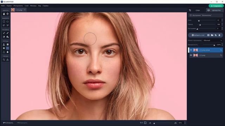Open the Правка menu
The image size is (225, 126).
click(9, 6)
